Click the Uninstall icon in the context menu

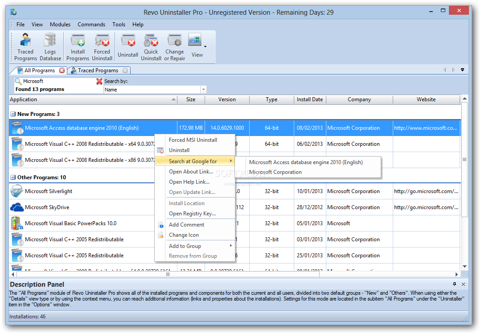point(160,150)
